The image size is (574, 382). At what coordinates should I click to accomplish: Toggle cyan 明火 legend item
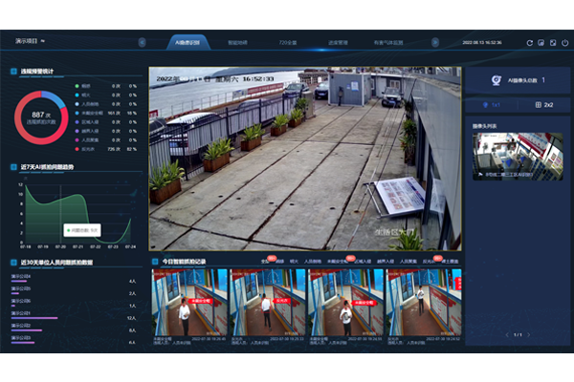point(105,95)
